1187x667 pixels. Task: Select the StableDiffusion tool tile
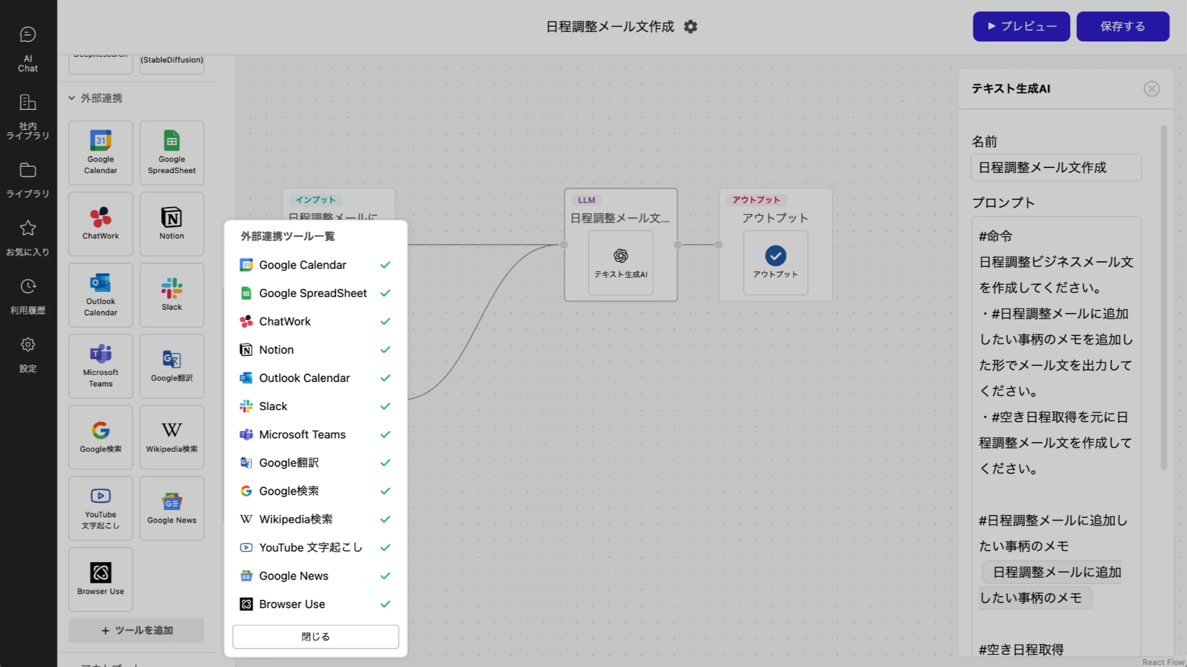172,64
